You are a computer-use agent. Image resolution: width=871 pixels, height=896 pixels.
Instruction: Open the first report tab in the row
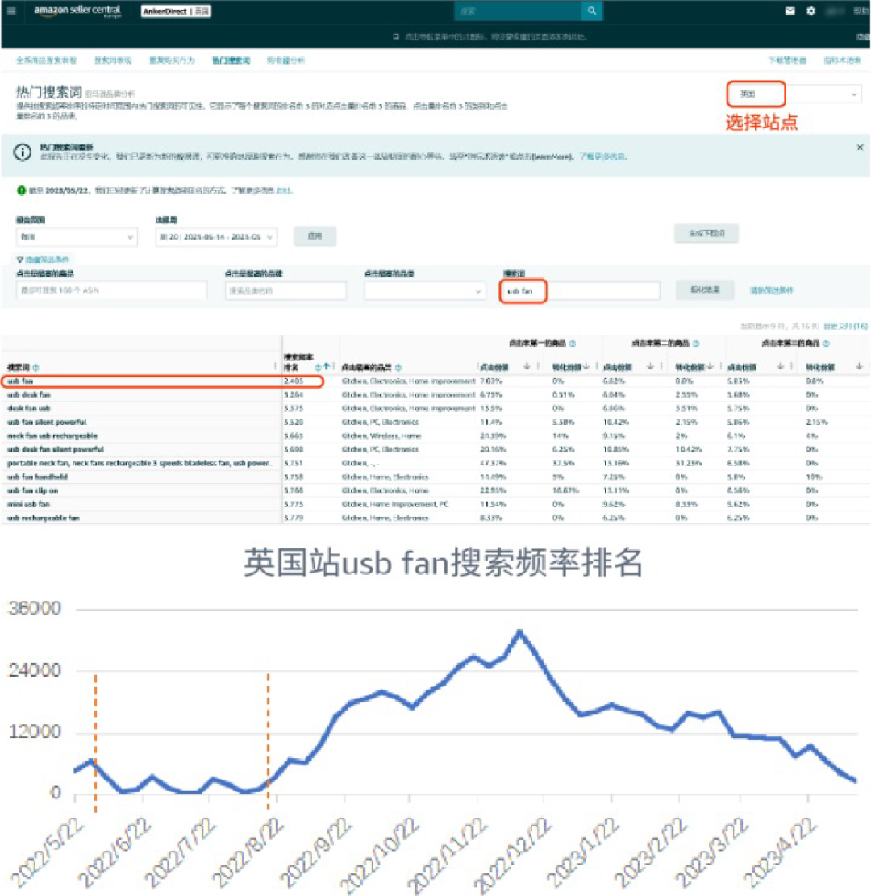tap(46, 60)
